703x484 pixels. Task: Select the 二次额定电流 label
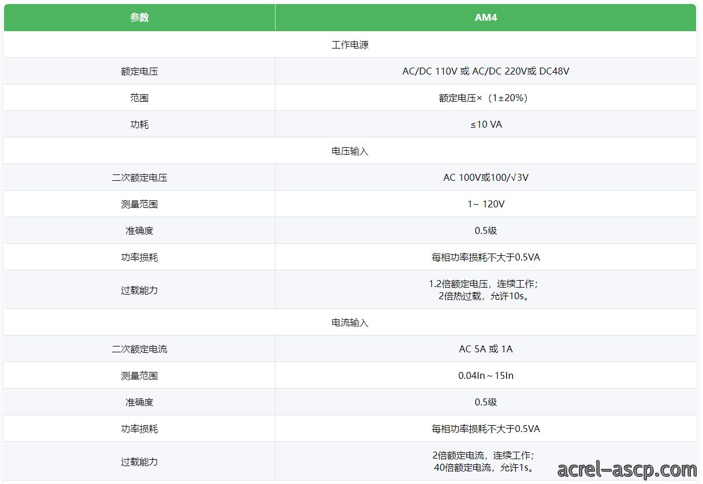(x=139, y=349)
